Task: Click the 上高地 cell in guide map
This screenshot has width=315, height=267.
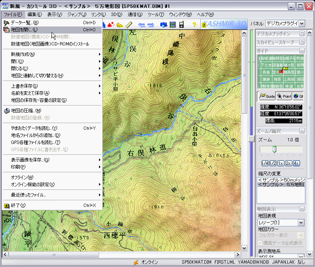Action: click(x=289, y=79)
